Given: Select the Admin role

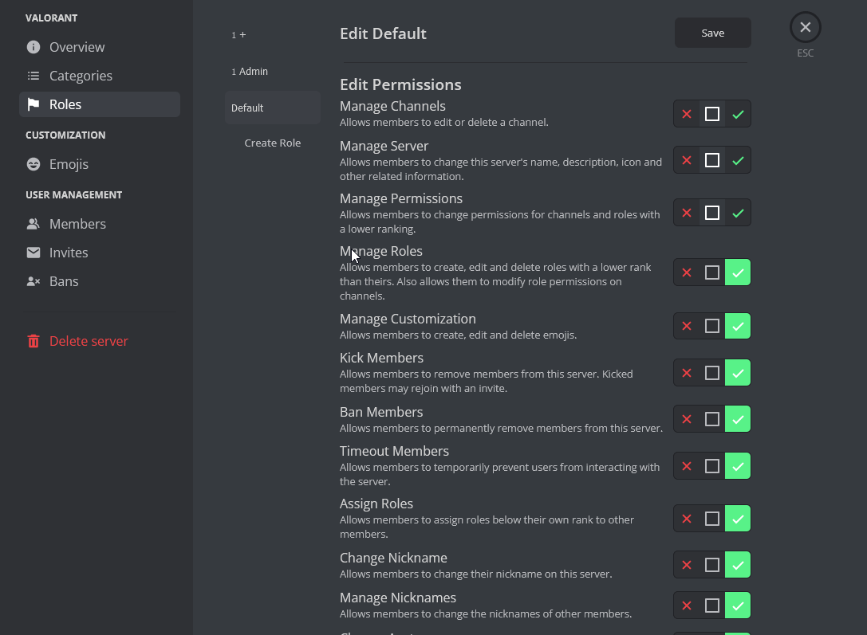Looking at the screenshot, I should tap(253, 71).
